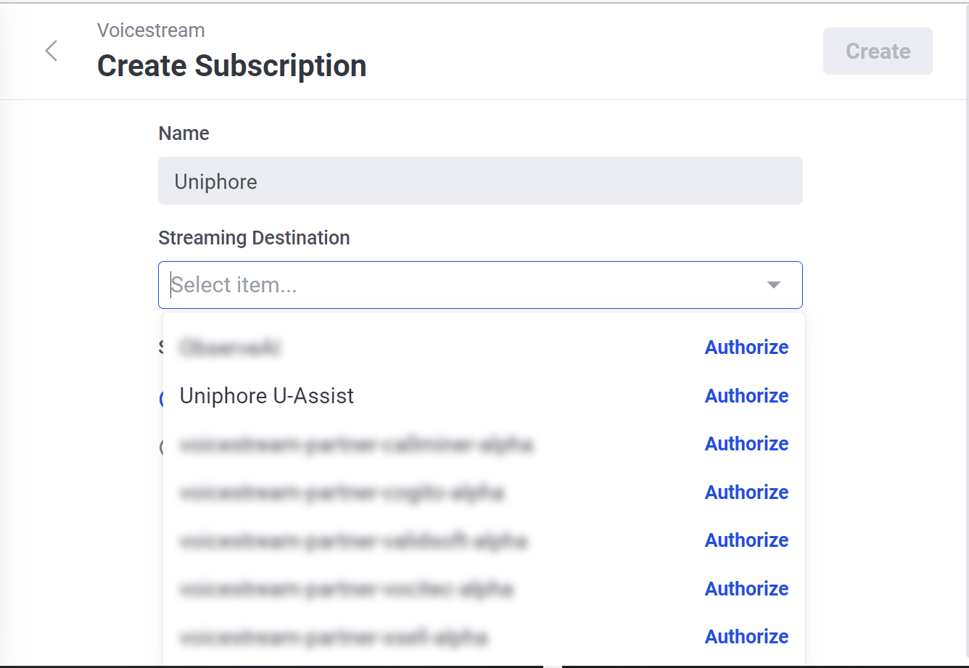Screen dimensions: 969x668
Task: Collapse the Streaming Destination dropdown arrow
Action: [x=774, y=285]
